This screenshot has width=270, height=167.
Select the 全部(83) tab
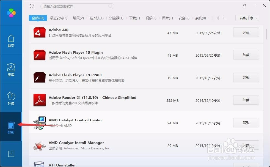(38, 18)
